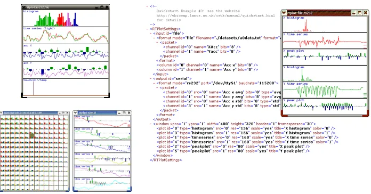Select the plot id="2" X peak plot line
The width and height of the screenshot is (371, 194).
point(233,147)
